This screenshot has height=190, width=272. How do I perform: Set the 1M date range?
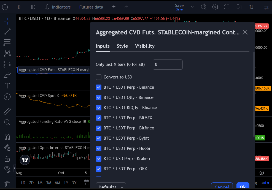(x=40, y=183)
